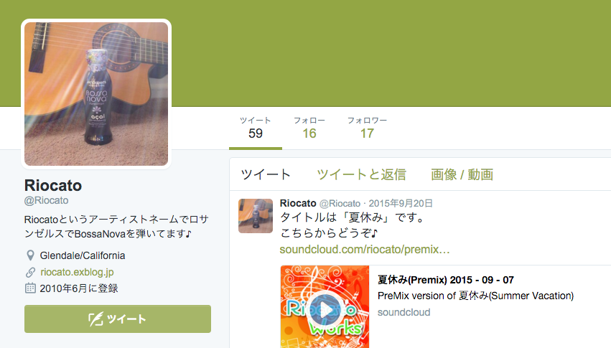Open the riocato.exblog.jp website link
The width and height of the screenshot is (611, 348).
click(x=77, y=272)
